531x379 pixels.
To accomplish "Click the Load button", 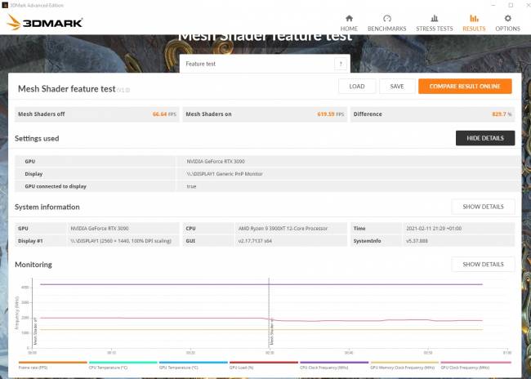I will 357,87.
